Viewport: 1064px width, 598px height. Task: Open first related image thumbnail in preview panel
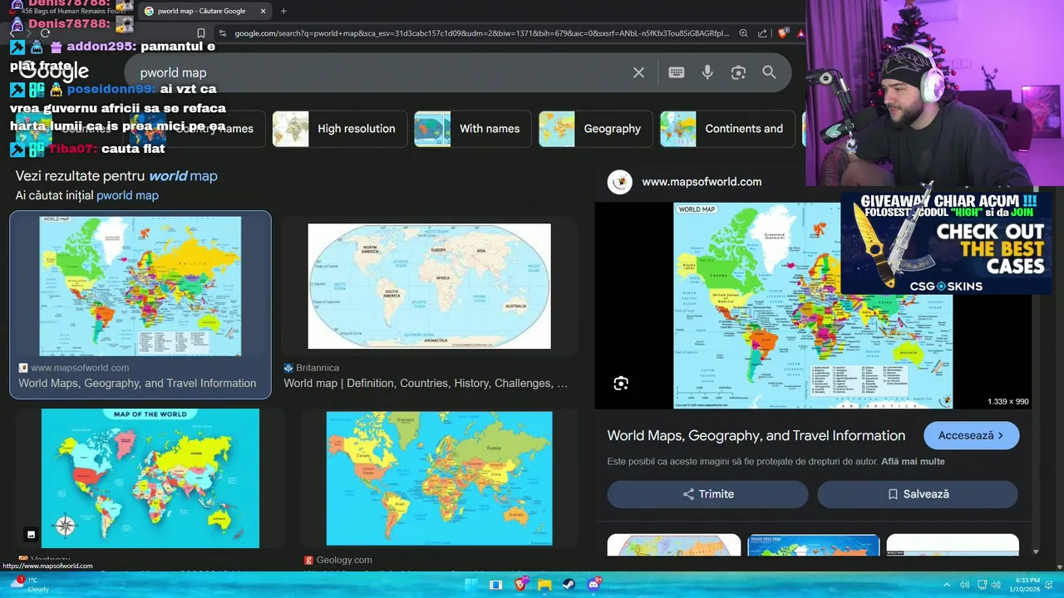[673, 545]
